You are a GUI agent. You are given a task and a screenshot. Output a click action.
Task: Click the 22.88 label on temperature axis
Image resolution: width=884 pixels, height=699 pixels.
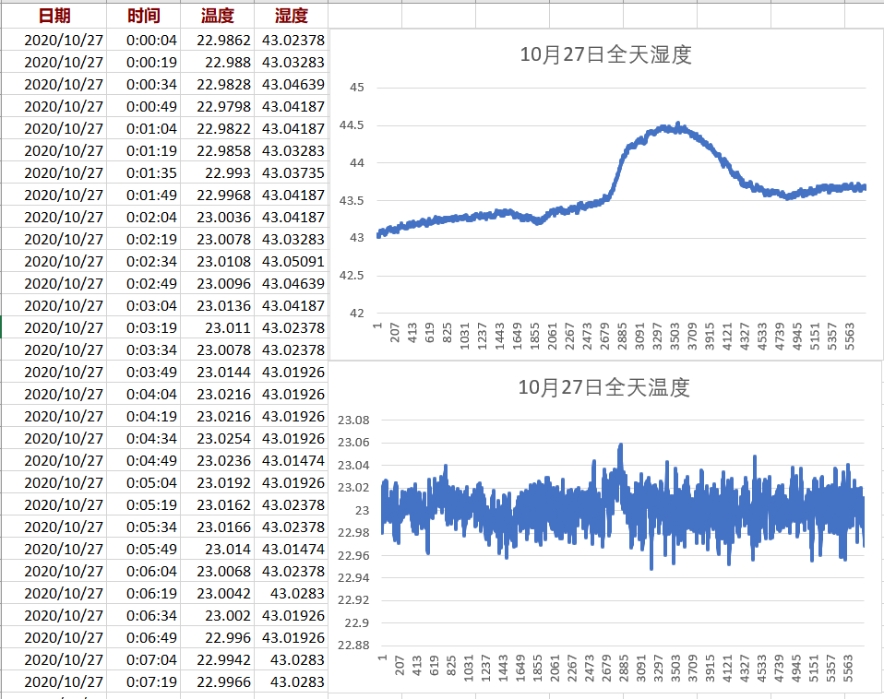click(353, 646)
